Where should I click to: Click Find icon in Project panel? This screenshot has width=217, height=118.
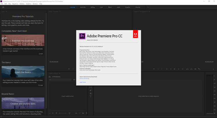pyautogui.click(x=80, y=113)
